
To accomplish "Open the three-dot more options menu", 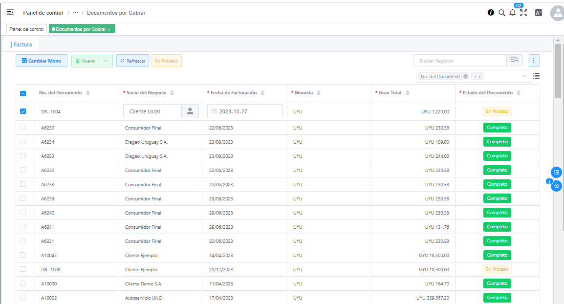I will click(534, 61).
